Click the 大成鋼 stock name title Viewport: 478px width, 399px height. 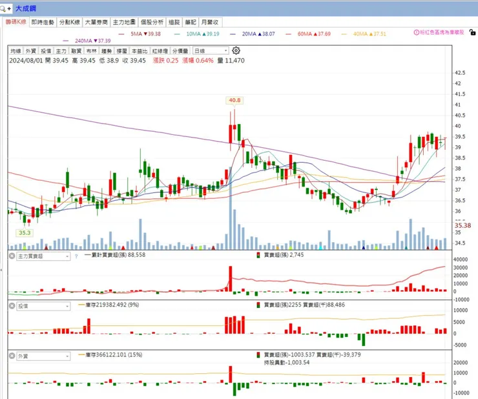point(26,8)
